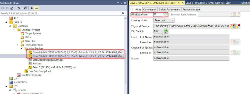
Task: Click the magnifier search icon in Solution Explorer
Action: pyautogui.click(x=123, y=13)
